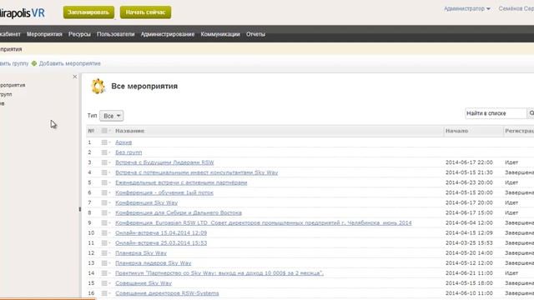The image size is (534, 300).
Task: Click the sidebar splitter handle
Action: [80, 209]
